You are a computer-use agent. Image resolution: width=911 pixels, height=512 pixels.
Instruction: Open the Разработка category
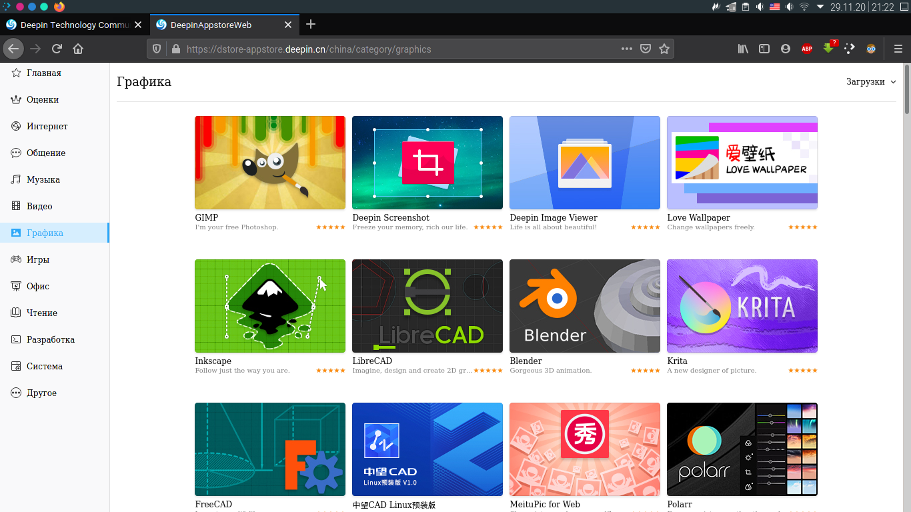point(54,339)
